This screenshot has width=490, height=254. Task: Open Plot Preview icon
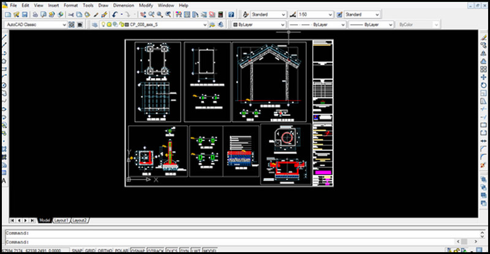click(x=43, y=15)
